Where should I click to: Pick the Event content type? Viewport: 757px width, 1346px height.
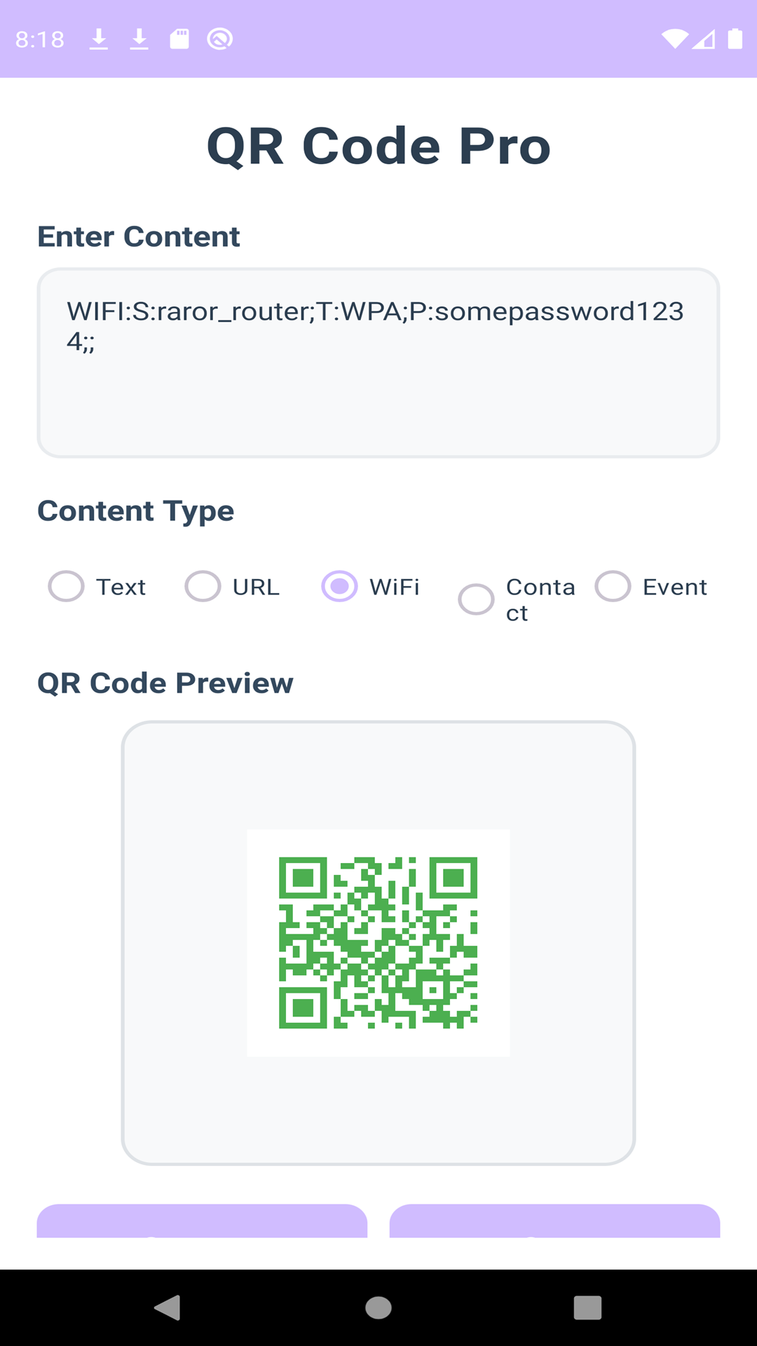pos(613,586)
